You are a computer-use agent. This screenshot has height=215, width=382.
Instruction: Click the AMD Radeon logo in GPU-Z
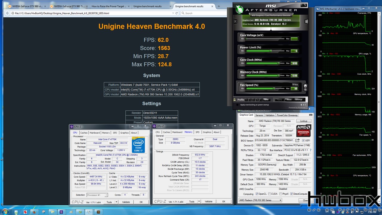point(304,131)
